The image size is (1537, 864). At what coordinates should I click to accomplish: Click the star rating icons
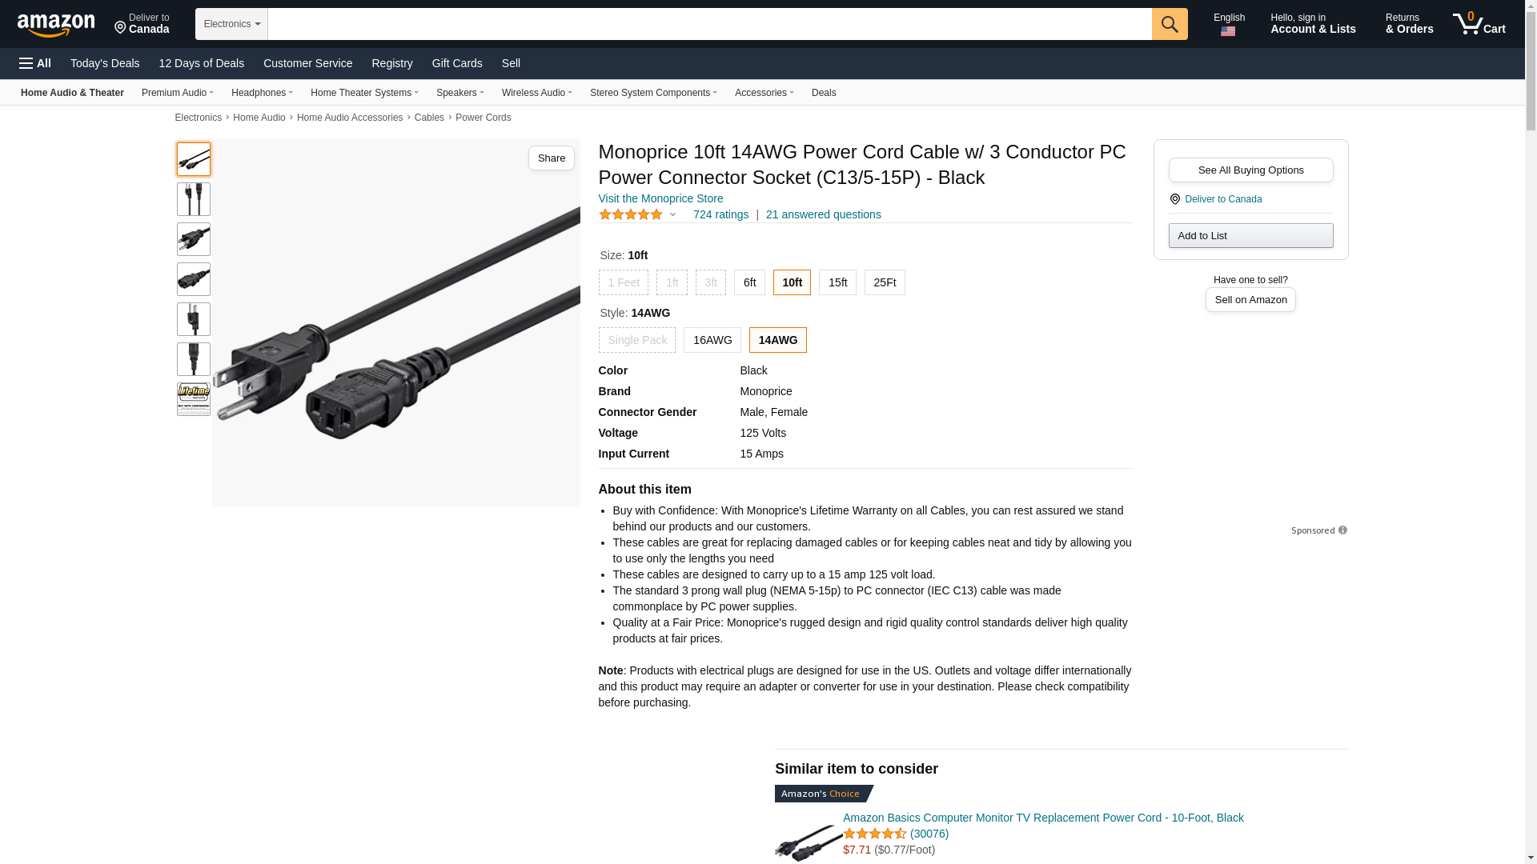pos(631,214)
